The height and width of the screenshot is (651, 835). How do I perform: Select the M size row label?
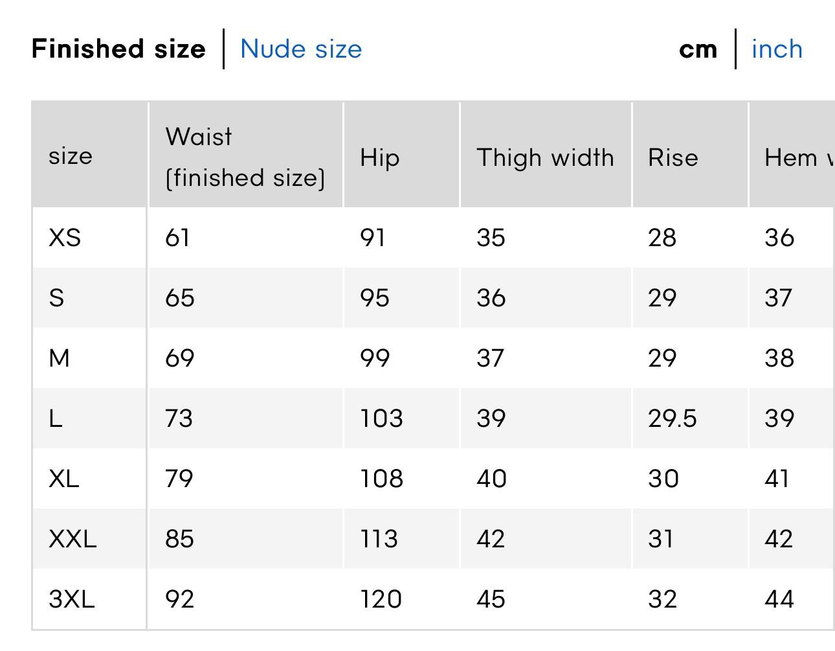[59, 358]
